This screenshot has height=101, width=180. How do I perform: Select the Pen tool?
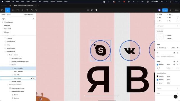22,10
